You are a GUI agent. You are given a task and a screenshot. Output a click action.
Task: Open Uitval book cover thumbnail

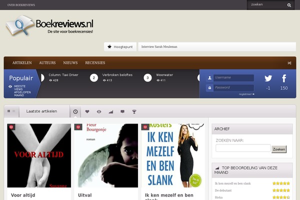point(106,155)
